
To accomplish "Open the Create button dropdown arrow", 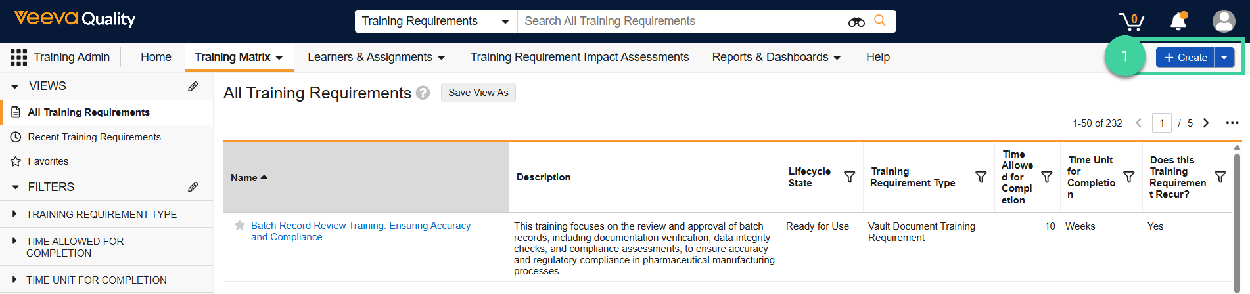I will [x=1224, y=58].
